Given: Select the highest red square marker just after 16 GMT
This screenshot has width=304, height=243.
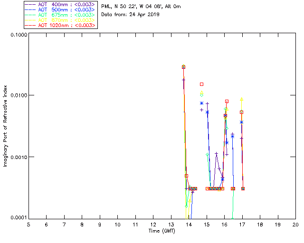Looking at the screenshot, I should point(227,101).
